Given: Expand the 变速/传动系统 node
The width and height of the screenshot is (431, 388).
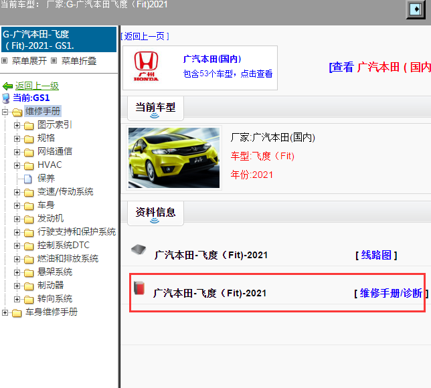Looking at the screenshot, I should tap(17, 193).
